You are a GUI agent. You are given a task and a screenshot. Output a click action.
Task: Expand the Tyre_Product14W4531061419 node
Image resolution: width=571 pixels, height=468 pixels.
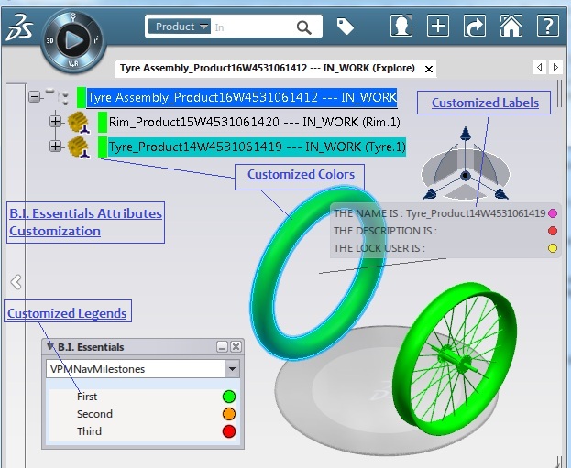pos(55,146)
